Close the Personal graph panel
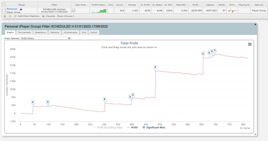 255,25
